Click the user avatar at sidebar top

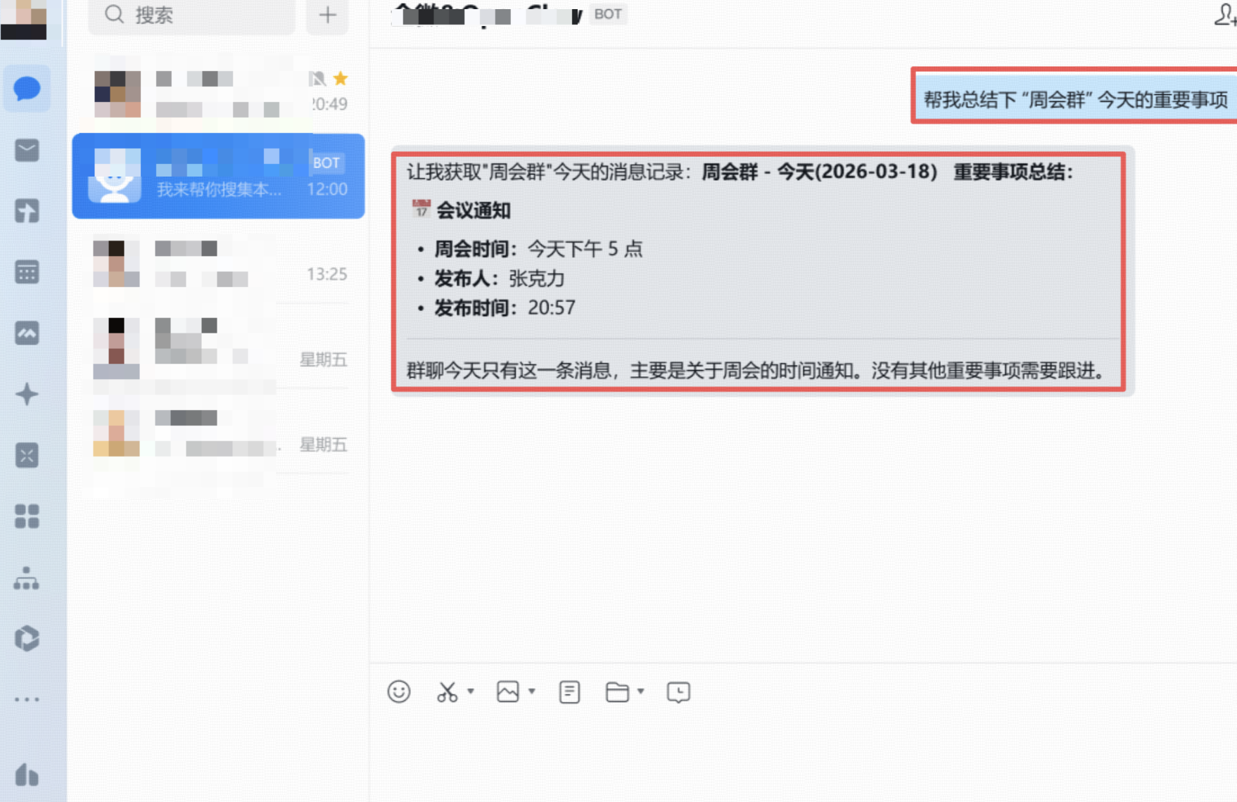tap(24, 19)
